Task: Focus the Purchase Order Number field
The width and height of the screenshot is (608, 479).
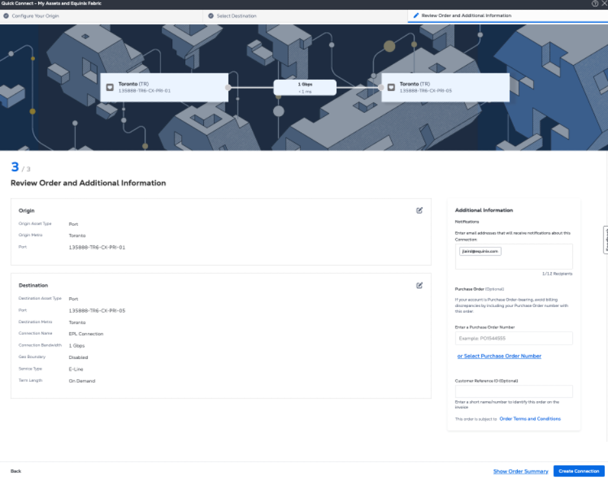Action: 513,338
